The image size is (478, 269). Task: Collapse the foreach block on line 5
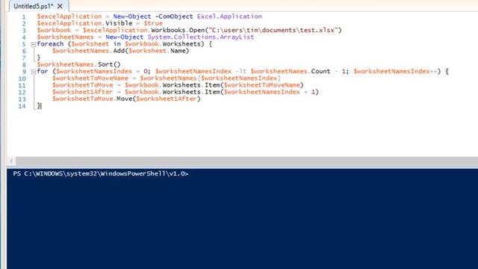(33, 44)
